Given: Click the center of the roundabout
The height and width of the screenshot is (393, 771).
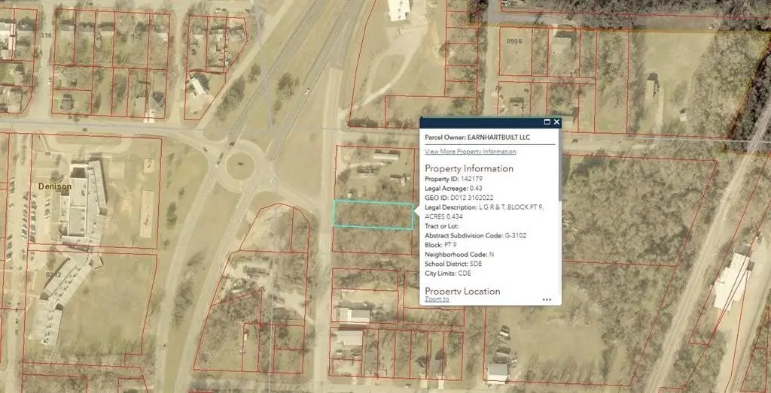Looking at the screenshot, I should [x=239, y=165].
